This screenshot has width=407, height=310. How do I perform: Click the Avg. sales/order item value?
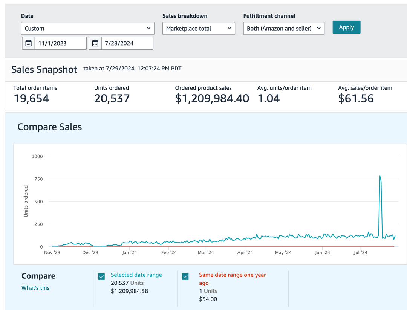[x=356, y=99]
